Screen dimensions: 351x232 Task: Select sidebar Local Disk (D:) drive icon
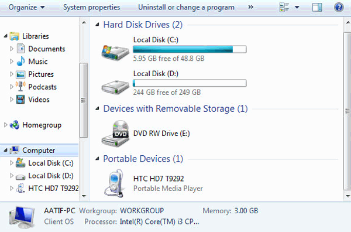point(20,177)
